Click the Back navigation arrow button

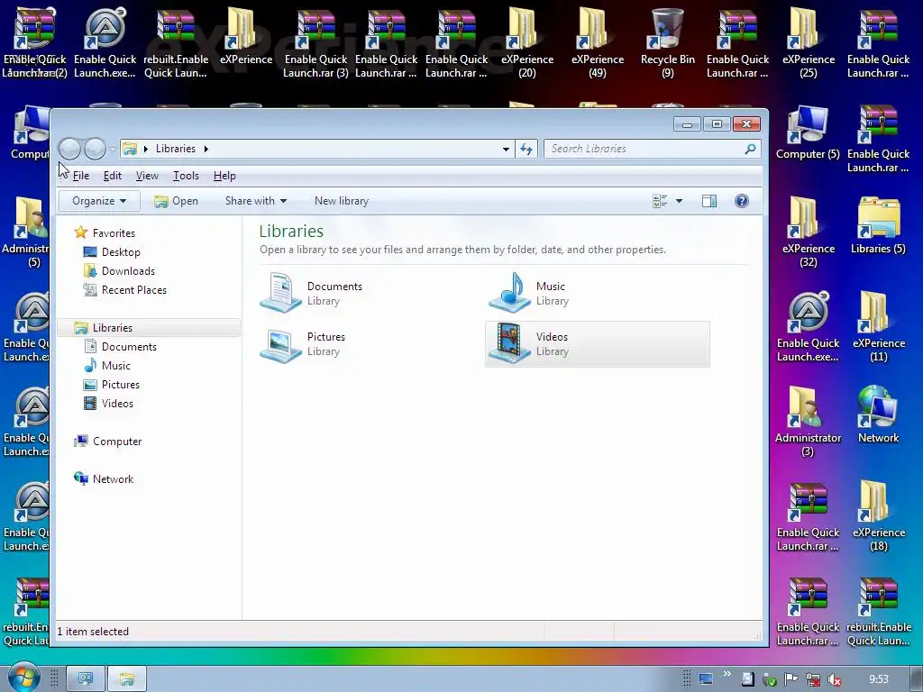[x=69, y=149]
